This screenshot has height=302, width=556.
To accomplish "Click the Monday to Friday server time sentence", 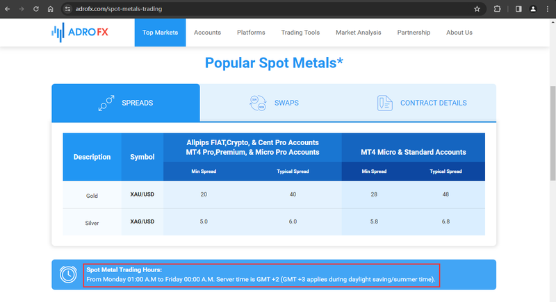I will coord(261,279).
